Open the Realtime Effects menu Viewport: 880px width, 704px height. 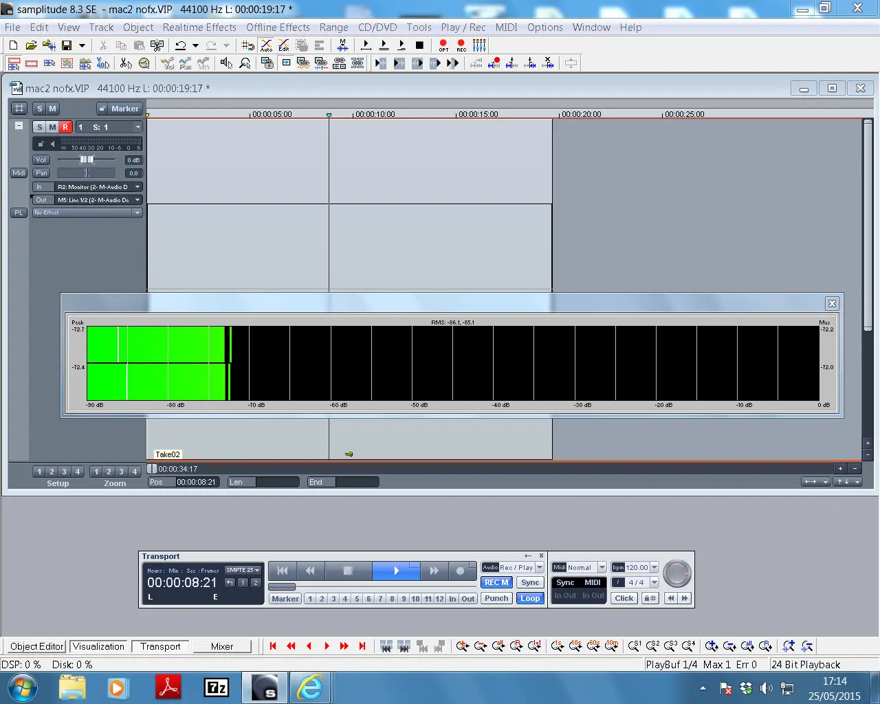(x=199, y=27)
